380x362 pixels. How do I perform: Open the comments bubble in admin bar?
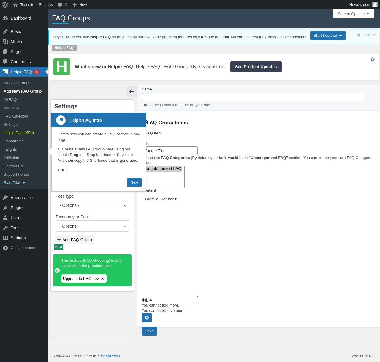point(60,5)
